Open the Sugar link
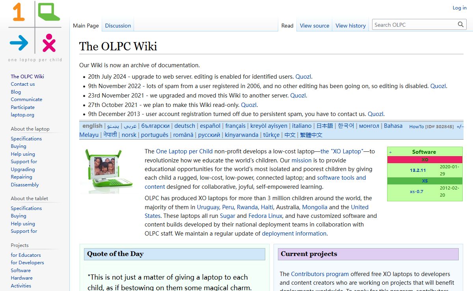The height and width of the screenshot is (291, 473). [227, 215]
